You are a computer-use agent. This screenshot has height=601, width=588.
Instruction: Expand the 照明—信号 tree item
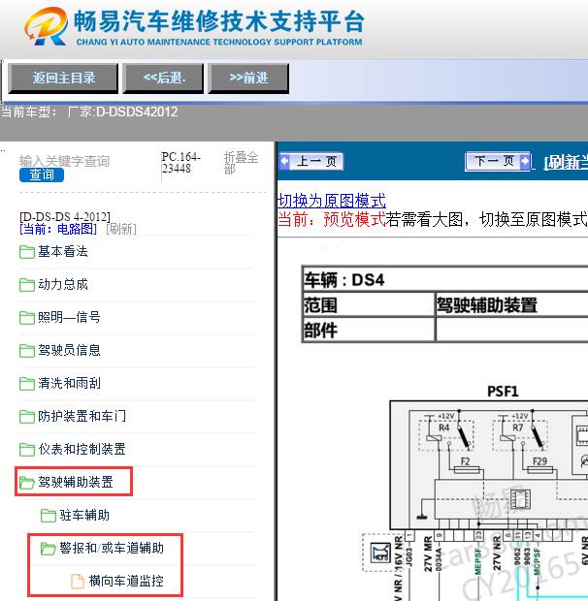pos(69,317)
